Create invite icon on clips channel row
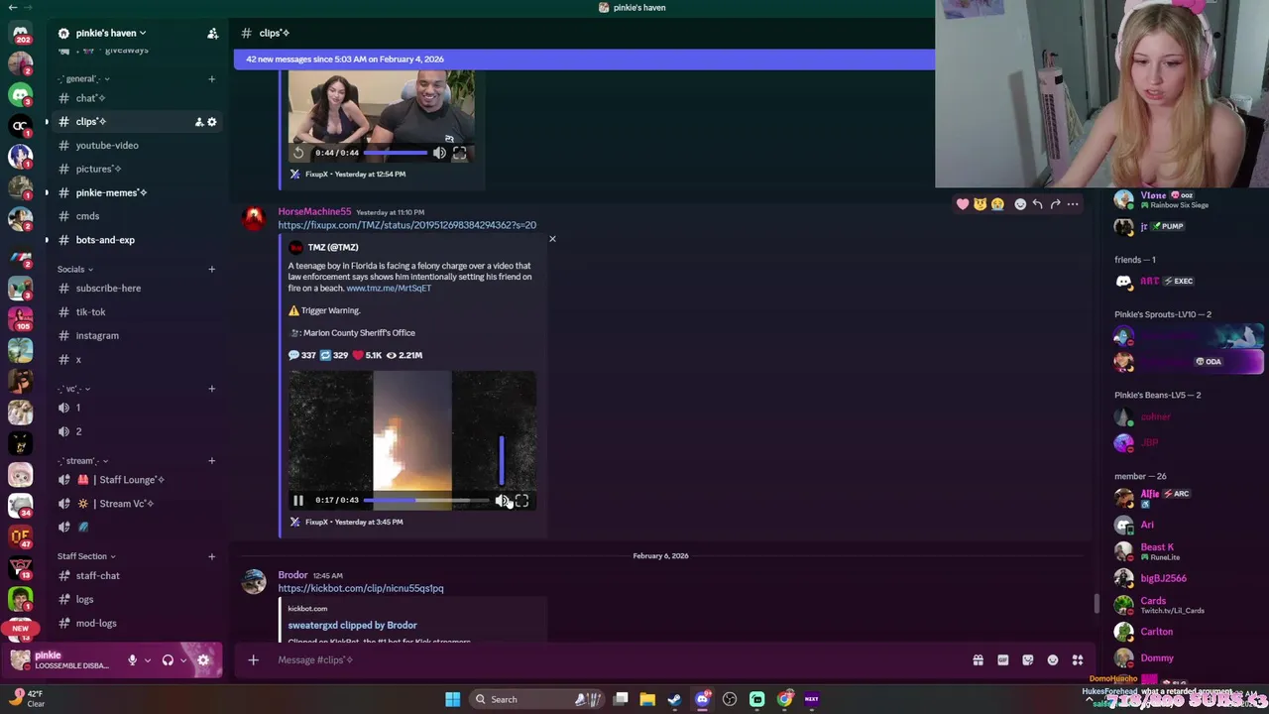Screen dimensions: 1269x714 [x=199, y=122]
